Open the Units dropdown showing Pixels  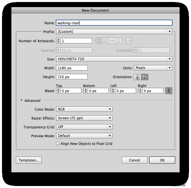coord(153,68)
